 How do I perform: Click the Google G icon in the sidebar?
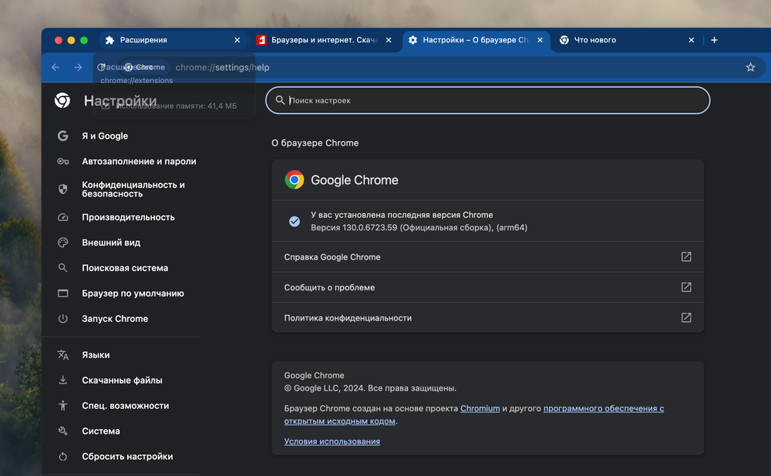pos(63,136)
